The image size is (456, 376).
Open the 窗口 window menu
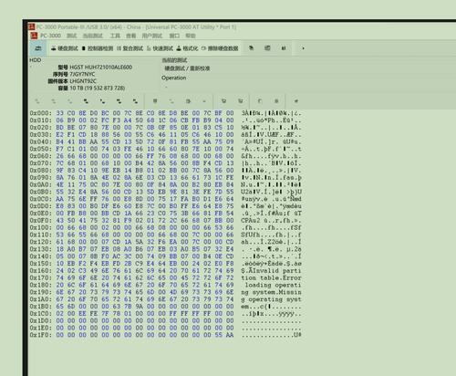(174, 36)
